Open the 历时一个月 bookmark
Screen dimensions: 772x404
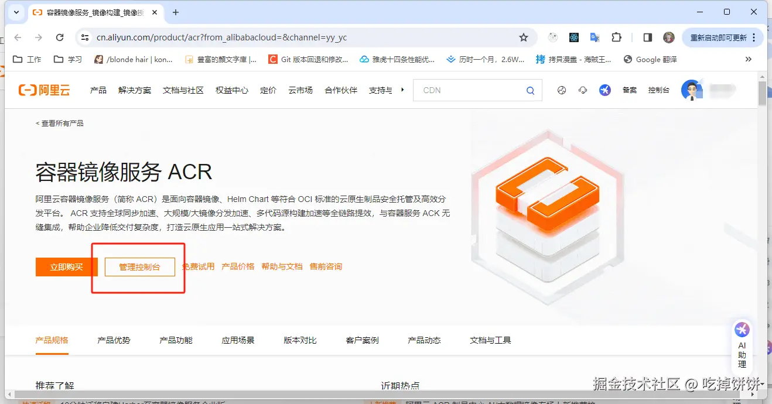(486, 59)
